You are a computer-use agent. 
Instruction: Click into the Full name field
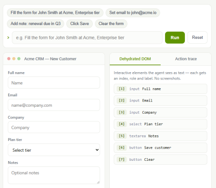pyautogui.click(x=54, y=83)
